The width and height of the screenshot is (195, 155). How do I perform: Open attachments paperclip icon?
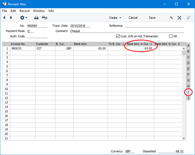click(x=189, y=18)
